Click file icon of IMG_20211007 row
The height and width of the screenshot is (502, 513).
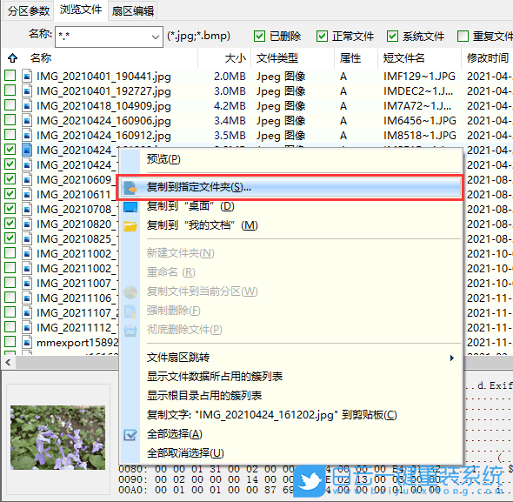27,283
